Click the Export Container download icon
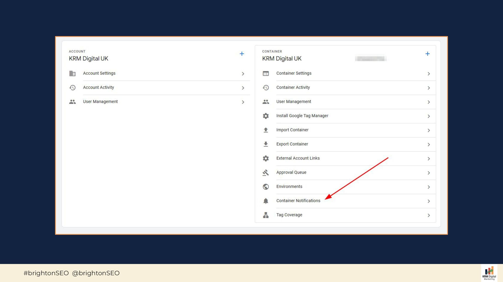503x282 pixels. tap(266, 144)
